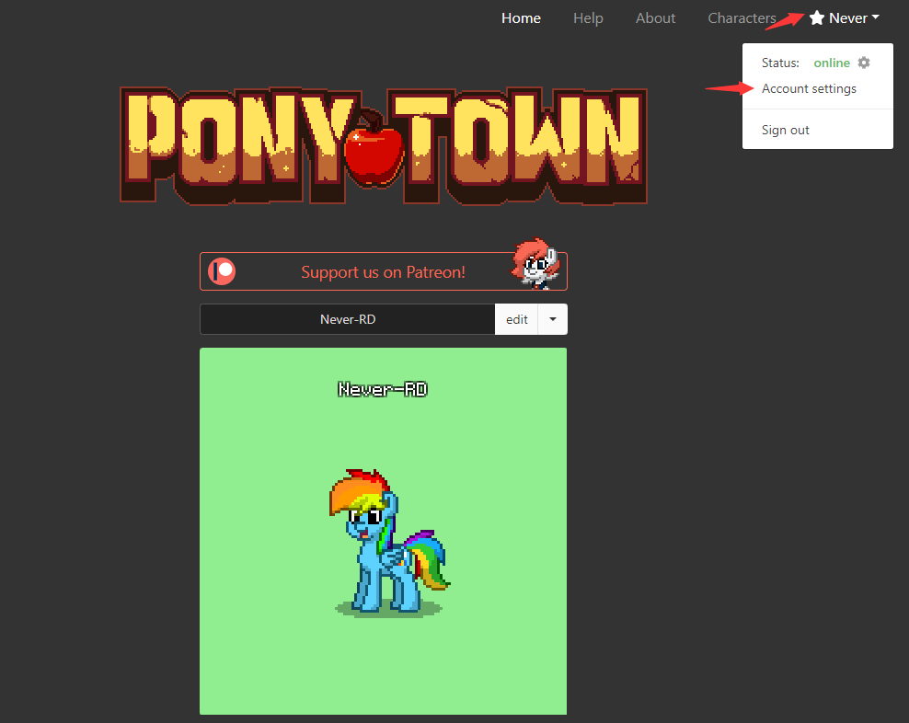Click the Status: label in menu

pyautogui.click(x=780, y=63)
